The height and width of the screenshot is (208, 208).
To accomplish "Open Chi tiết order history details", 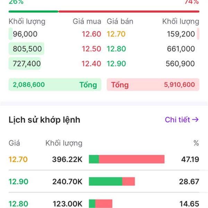I will 182,120.
